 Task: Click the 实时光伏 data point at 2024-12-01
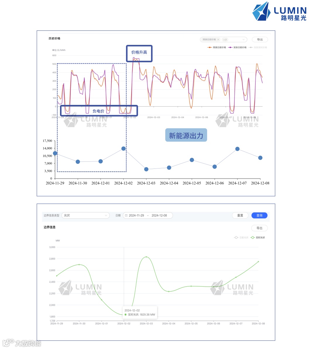102,300
